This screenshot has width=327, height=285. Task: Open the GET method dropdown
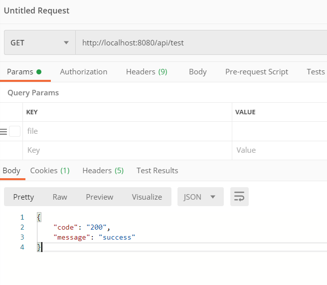[39, 43]
